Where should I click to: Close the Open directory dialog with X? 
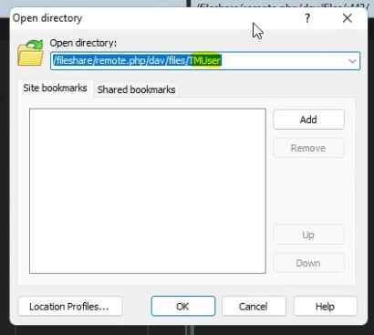347,18
